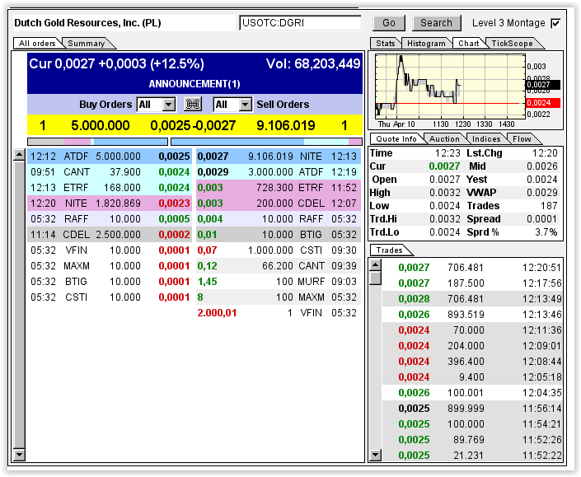Click the Trades list scrollbar thumb
The width and height of the screenshot is (581, 477).
pyautogui.click(x=376, y=278)
